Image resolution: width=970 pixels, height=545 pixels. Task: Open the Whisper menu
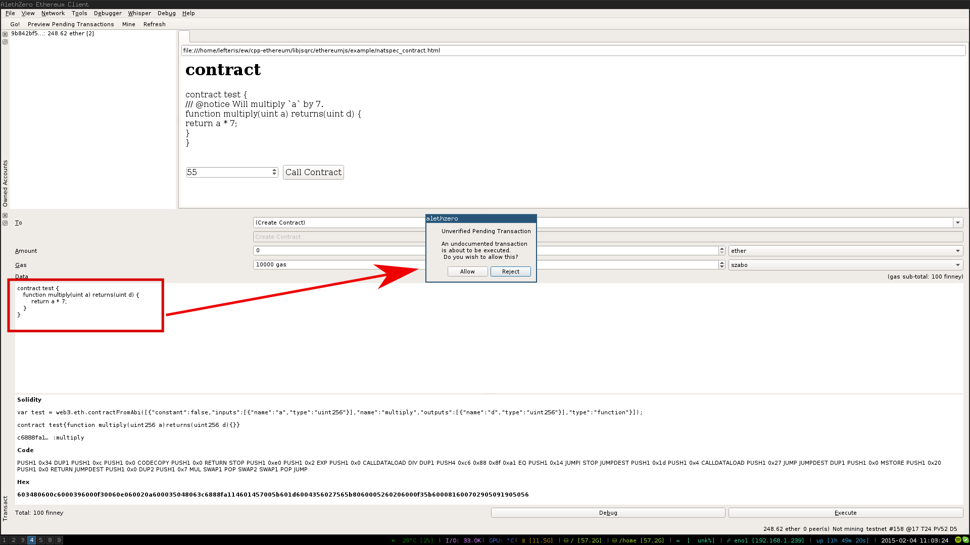pos(139,13)
